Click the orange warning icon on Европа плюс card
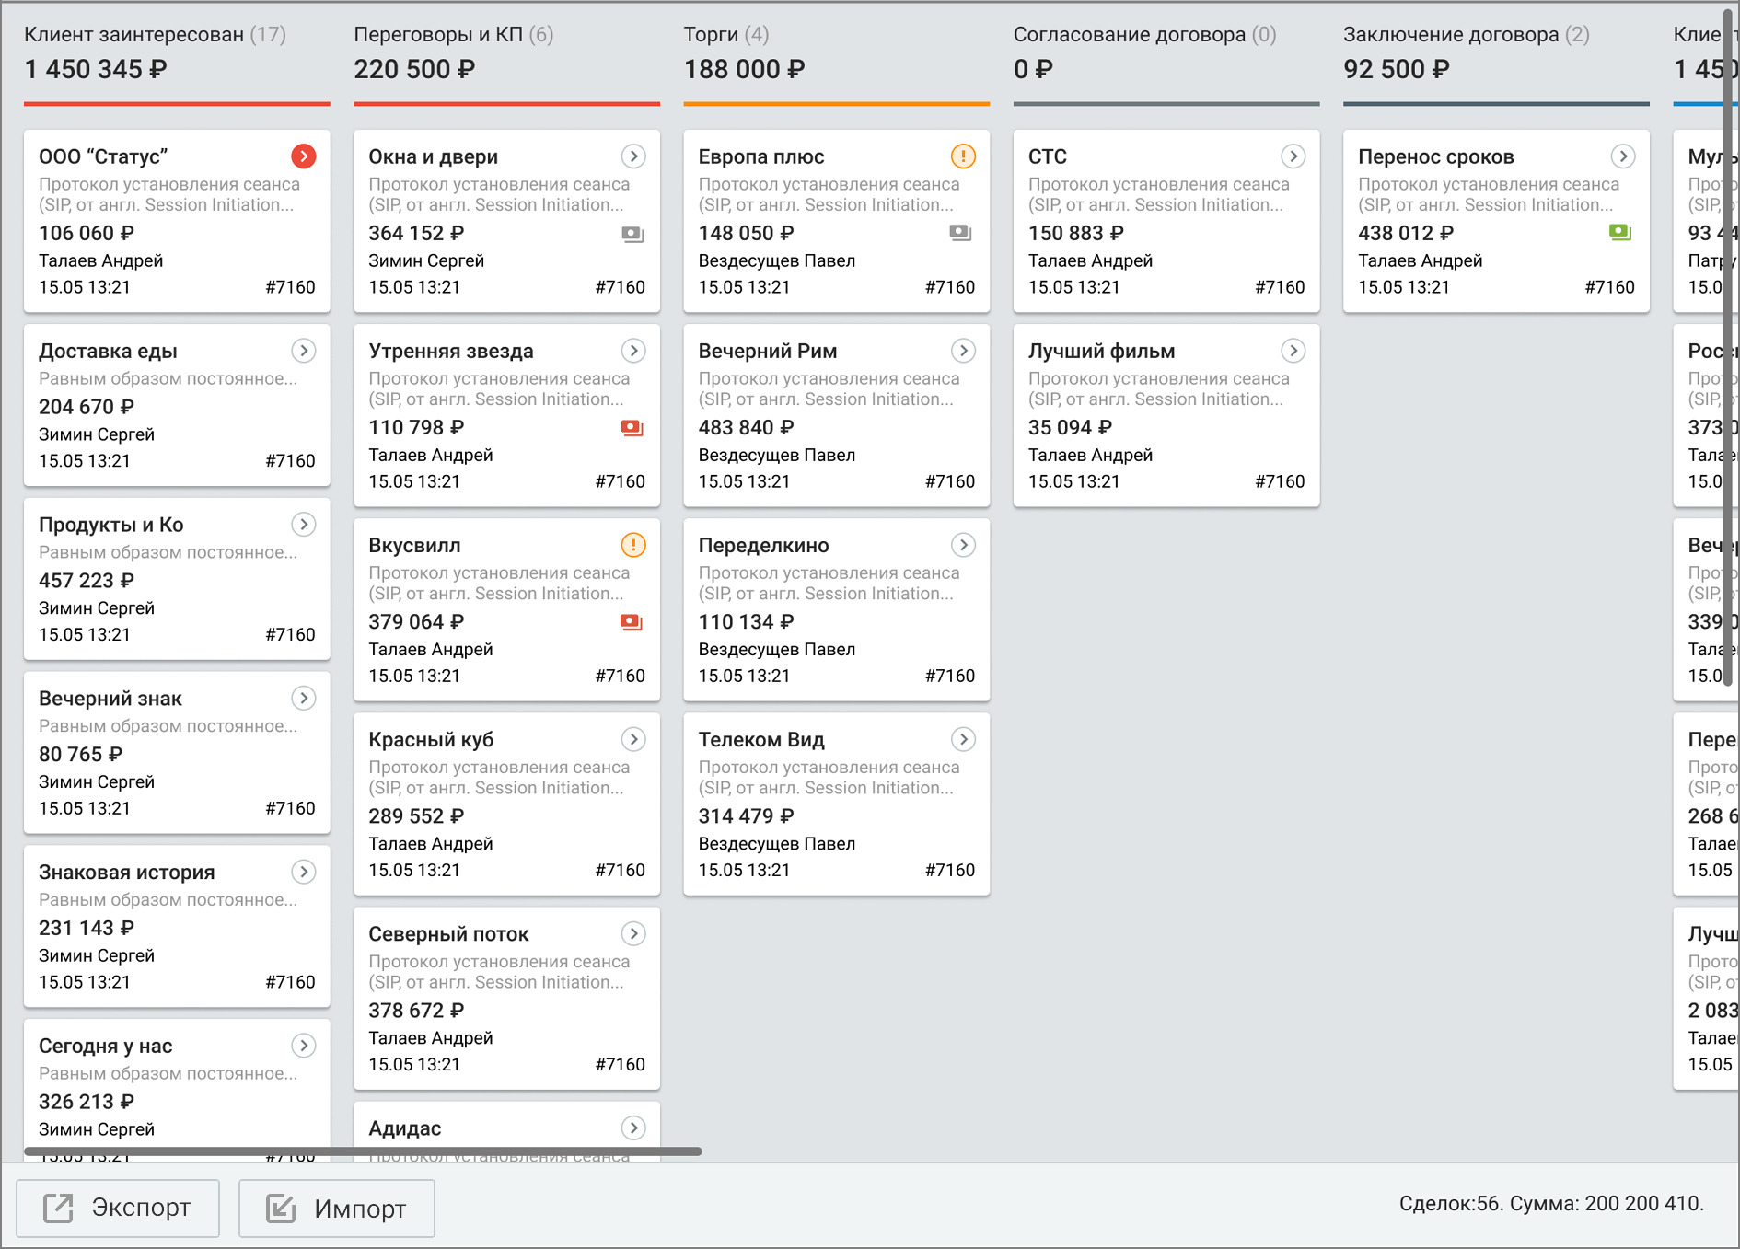The image size is (1740, 1249). point(963,156)
